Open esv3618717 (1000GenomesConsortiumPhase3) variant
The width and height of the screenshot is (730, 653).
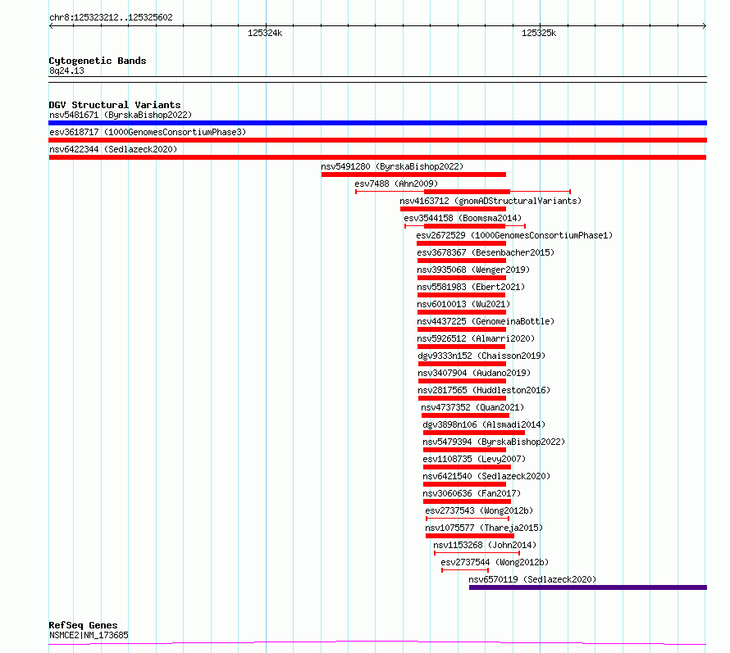pos(377,140)
